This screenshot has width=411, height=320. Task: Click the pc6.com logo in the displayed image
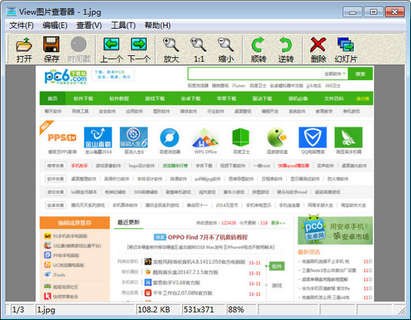point(66,77)
